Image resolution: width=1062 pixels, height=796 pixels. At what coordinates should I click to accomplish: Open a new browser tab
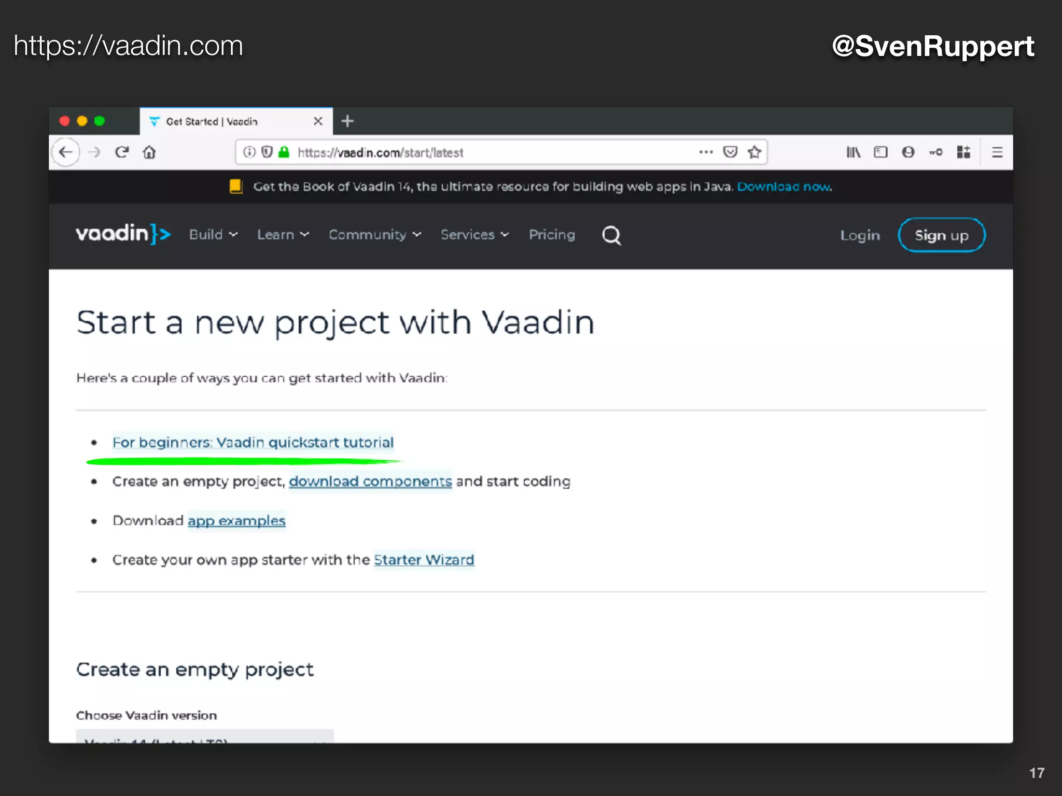point(347,121)
